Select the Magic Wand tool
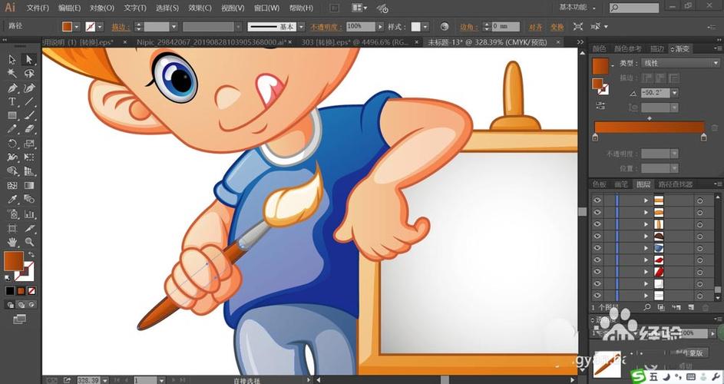 (x=12, y=74)
